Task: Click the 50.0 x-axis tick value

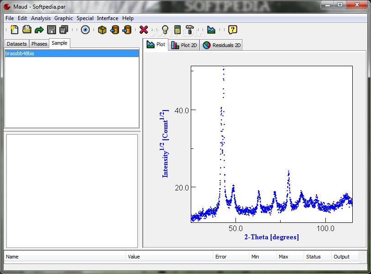Action: click(235, 228)
